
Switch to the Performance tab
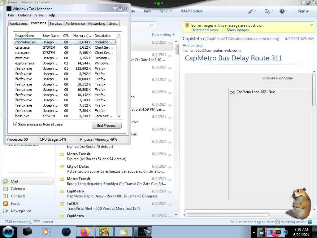(75, 24)
